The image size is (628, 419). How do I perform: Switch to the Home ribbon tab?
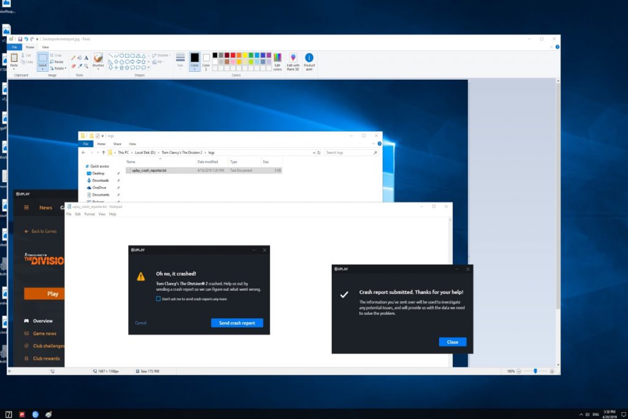(x=30, y=47)
